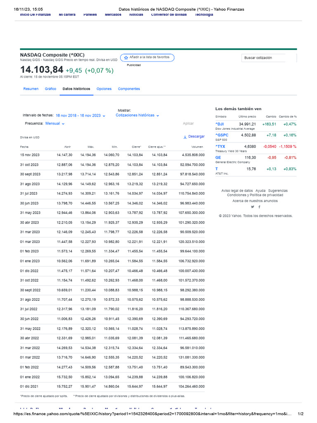Image resolution: width=317 pixels, height=423 pixels.
Task: Click the Descargar link
Action: coord(196,136)
